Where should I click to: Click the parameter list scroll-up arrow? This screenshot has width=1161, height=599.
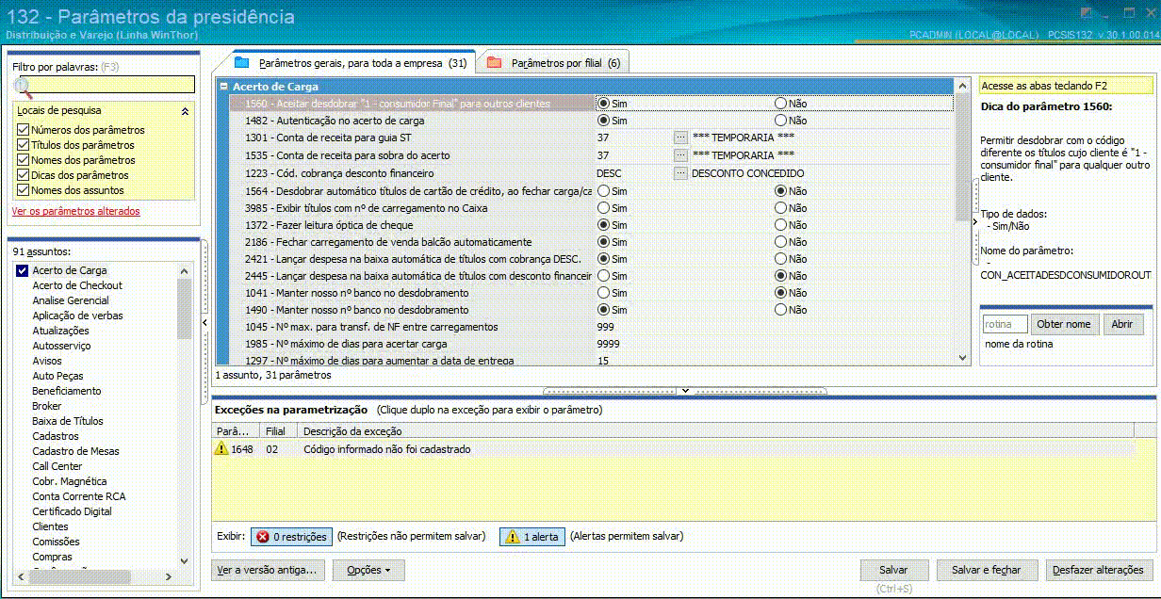pos(961,87)
